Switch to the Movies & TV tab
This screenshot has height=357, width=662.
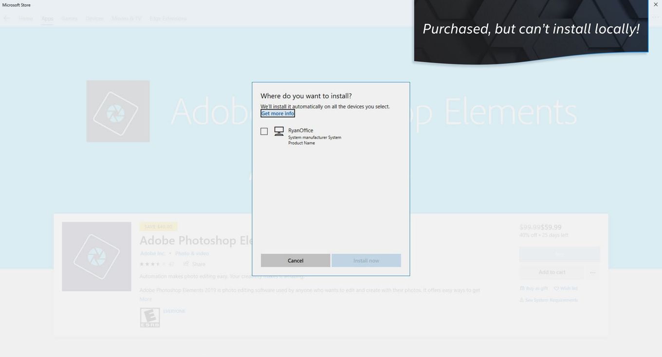(x=127, y=18)
